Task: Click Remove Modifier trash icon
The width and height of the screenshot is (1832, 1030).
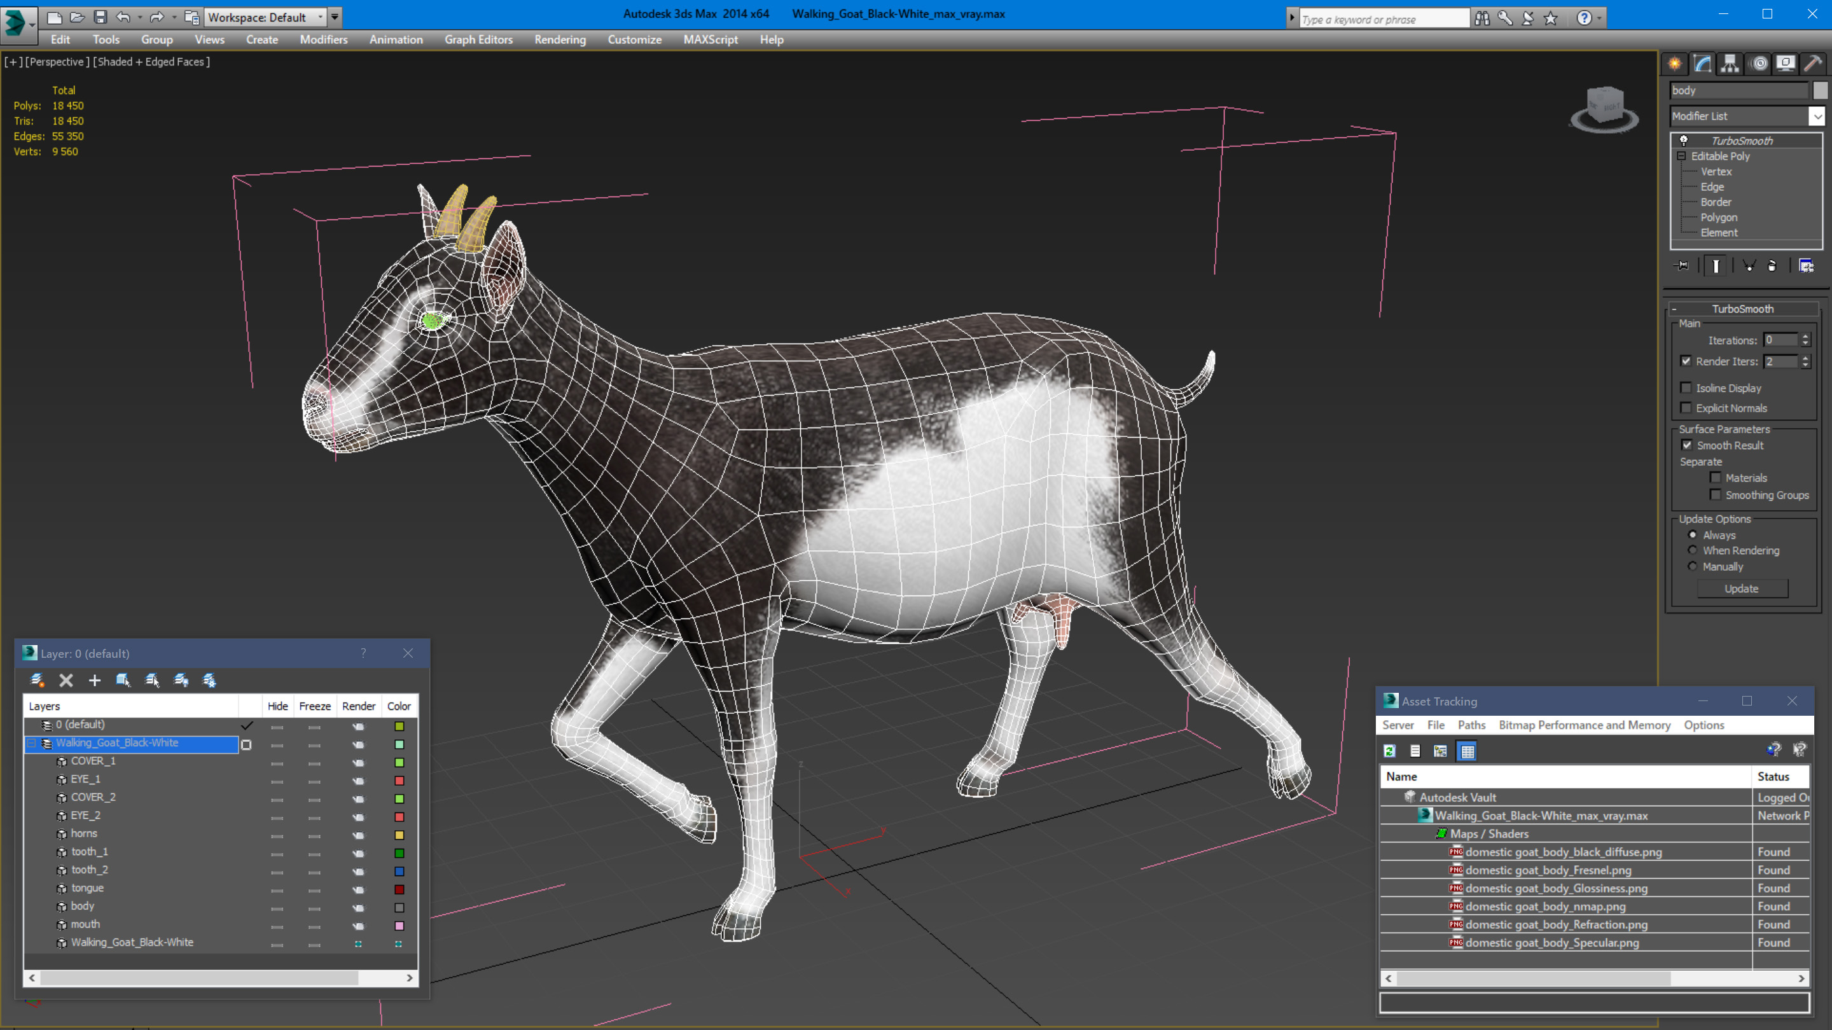Action: click(1772, 265)
